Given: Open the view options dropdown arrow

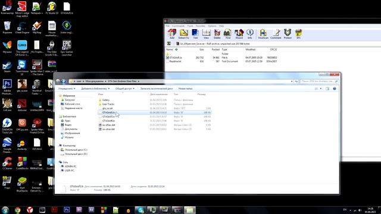Looking at the screenshot, I should [x=321, y=89].
